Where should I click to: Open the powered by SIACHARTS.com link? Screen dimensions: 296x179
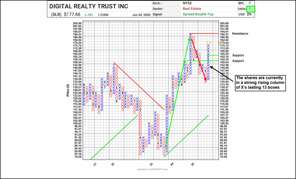152,169
